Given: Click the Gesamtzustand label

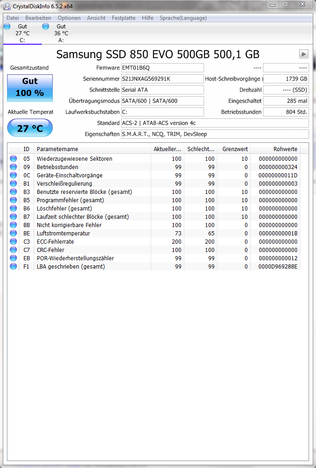Looking at the screenshot, I should point(29,68).
